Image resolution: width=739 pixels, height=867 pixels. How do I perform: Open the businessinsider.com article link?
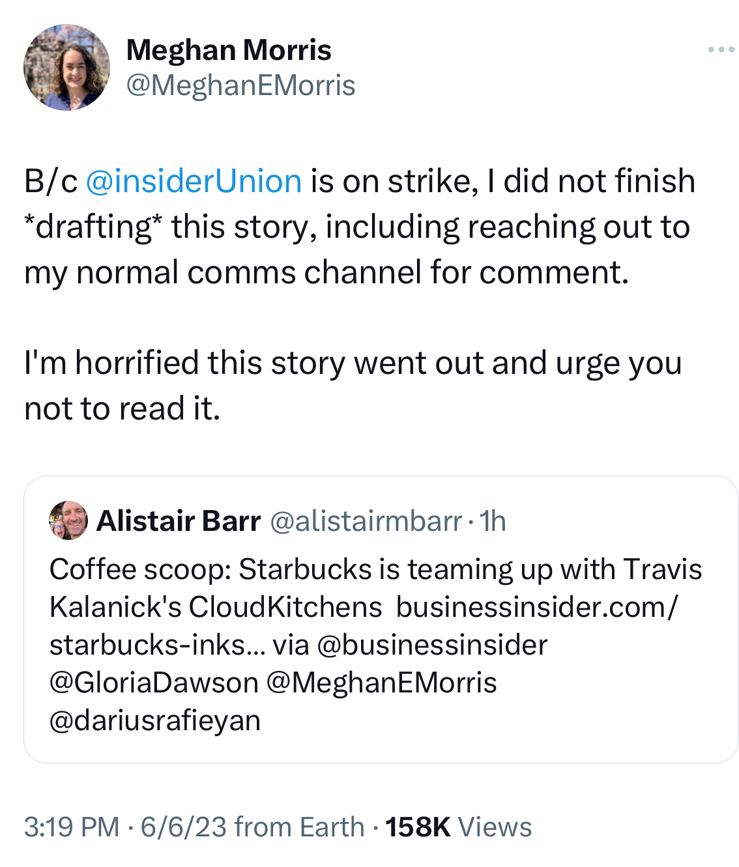(x=536, y=608)
